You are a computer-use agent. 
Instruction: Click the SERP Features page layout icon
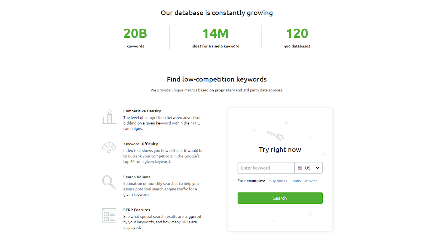point(109,215)
